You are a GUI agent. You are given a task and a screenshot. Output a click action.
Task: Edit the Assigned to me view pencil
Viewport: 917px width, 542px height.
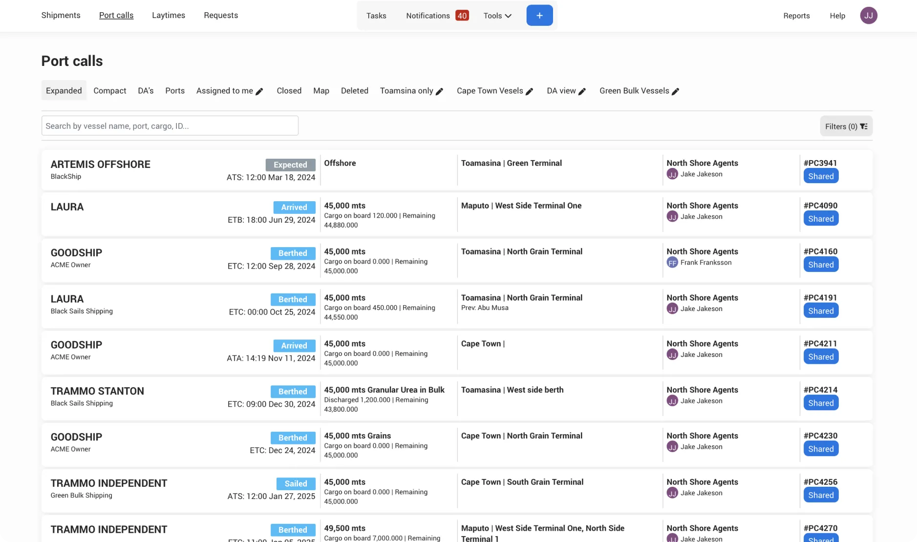coord(259,91)
